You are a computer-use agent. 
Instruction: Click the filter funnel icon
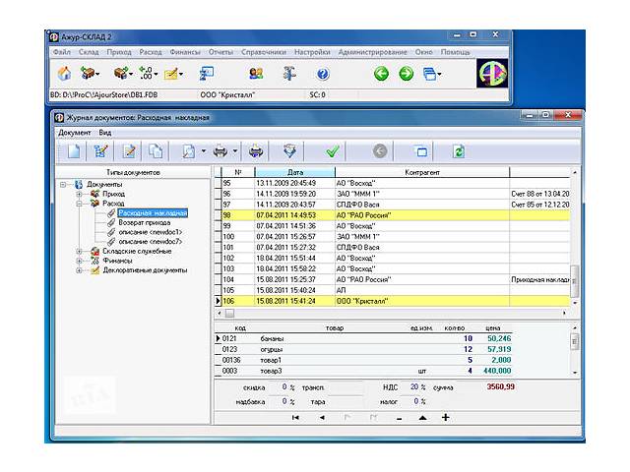coord(289,151)
